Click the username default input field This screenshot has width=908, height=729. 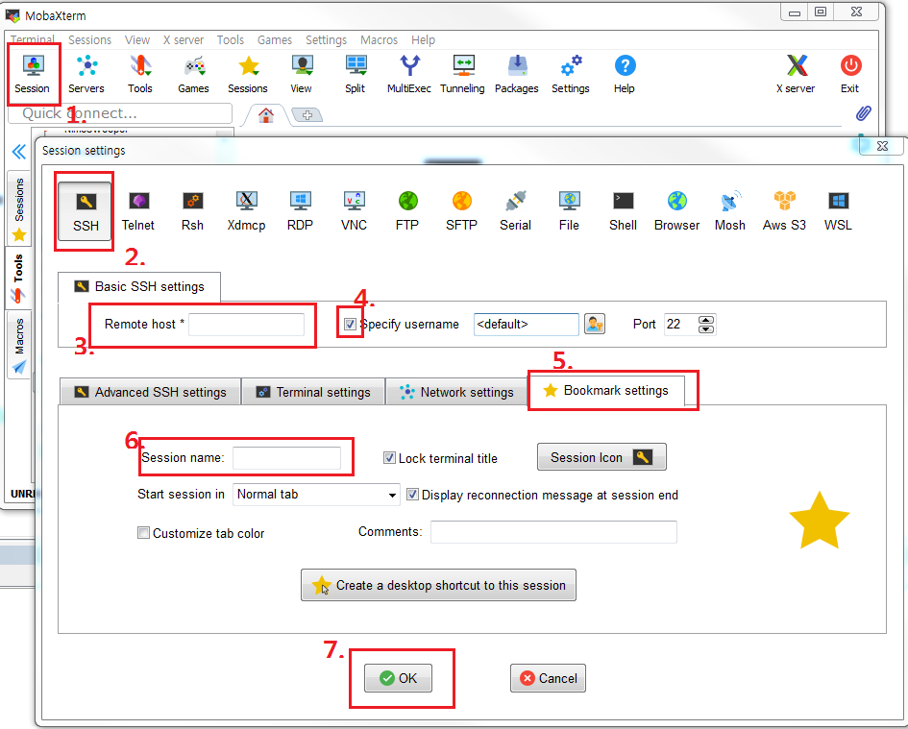click(526, 325)
